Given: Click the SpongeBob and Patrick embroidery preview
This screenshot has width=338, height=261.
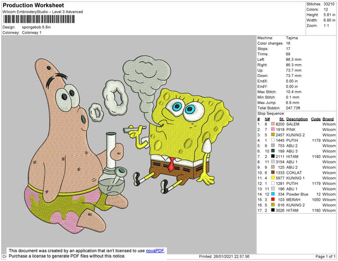Looking at the screenshot, I should [128, 144].
